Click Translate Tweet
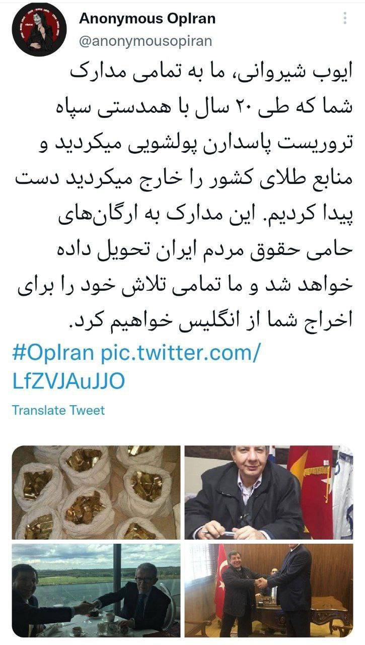 (58, 410)
